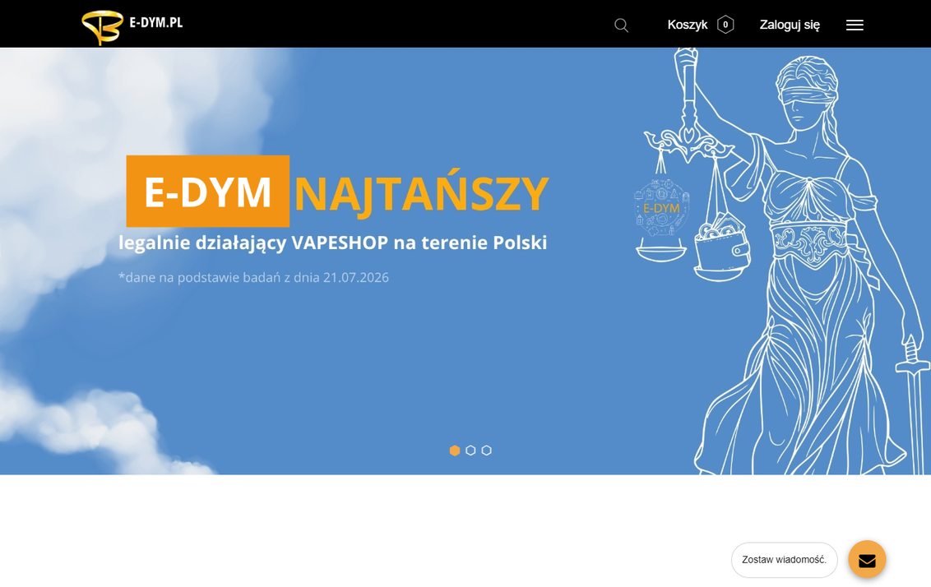Image resolution: width=931 pixels, height=587 pixels.
Task: Open the orange envelope message button
Action: coord(867,559)
